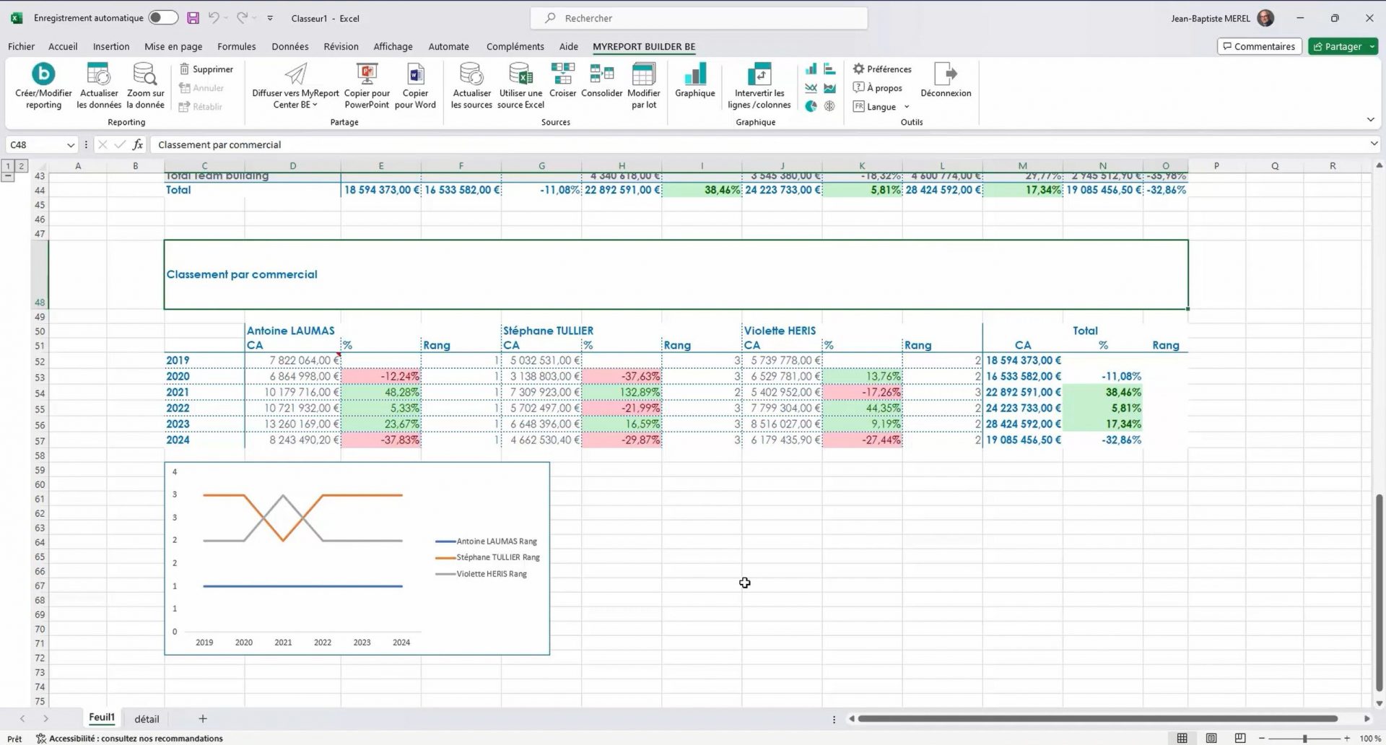The width and height of the screenshot is (1386, 745).
Task: Open the Formules ribbon tab
Action: click(x=236, y=46)
